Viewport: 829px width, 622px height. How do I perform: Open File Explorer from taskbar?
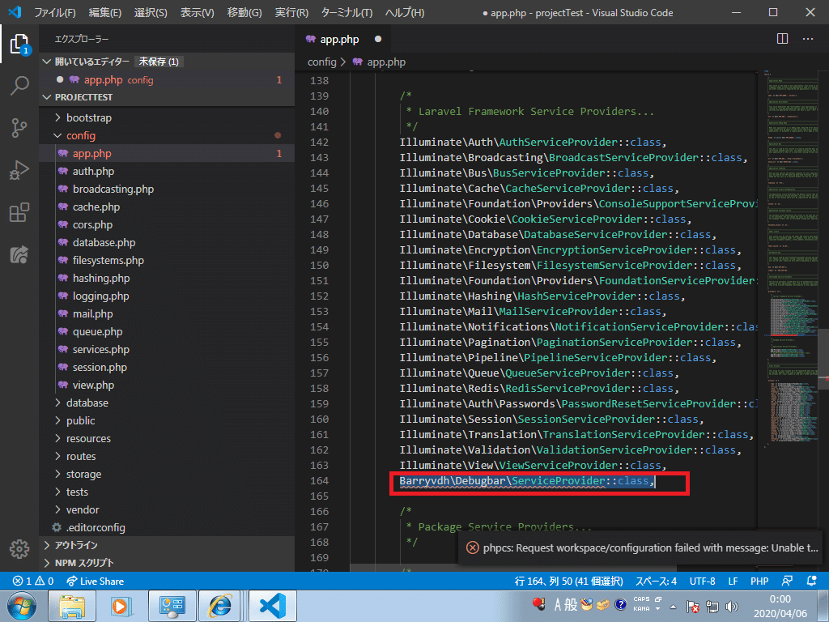click(72, 606)
